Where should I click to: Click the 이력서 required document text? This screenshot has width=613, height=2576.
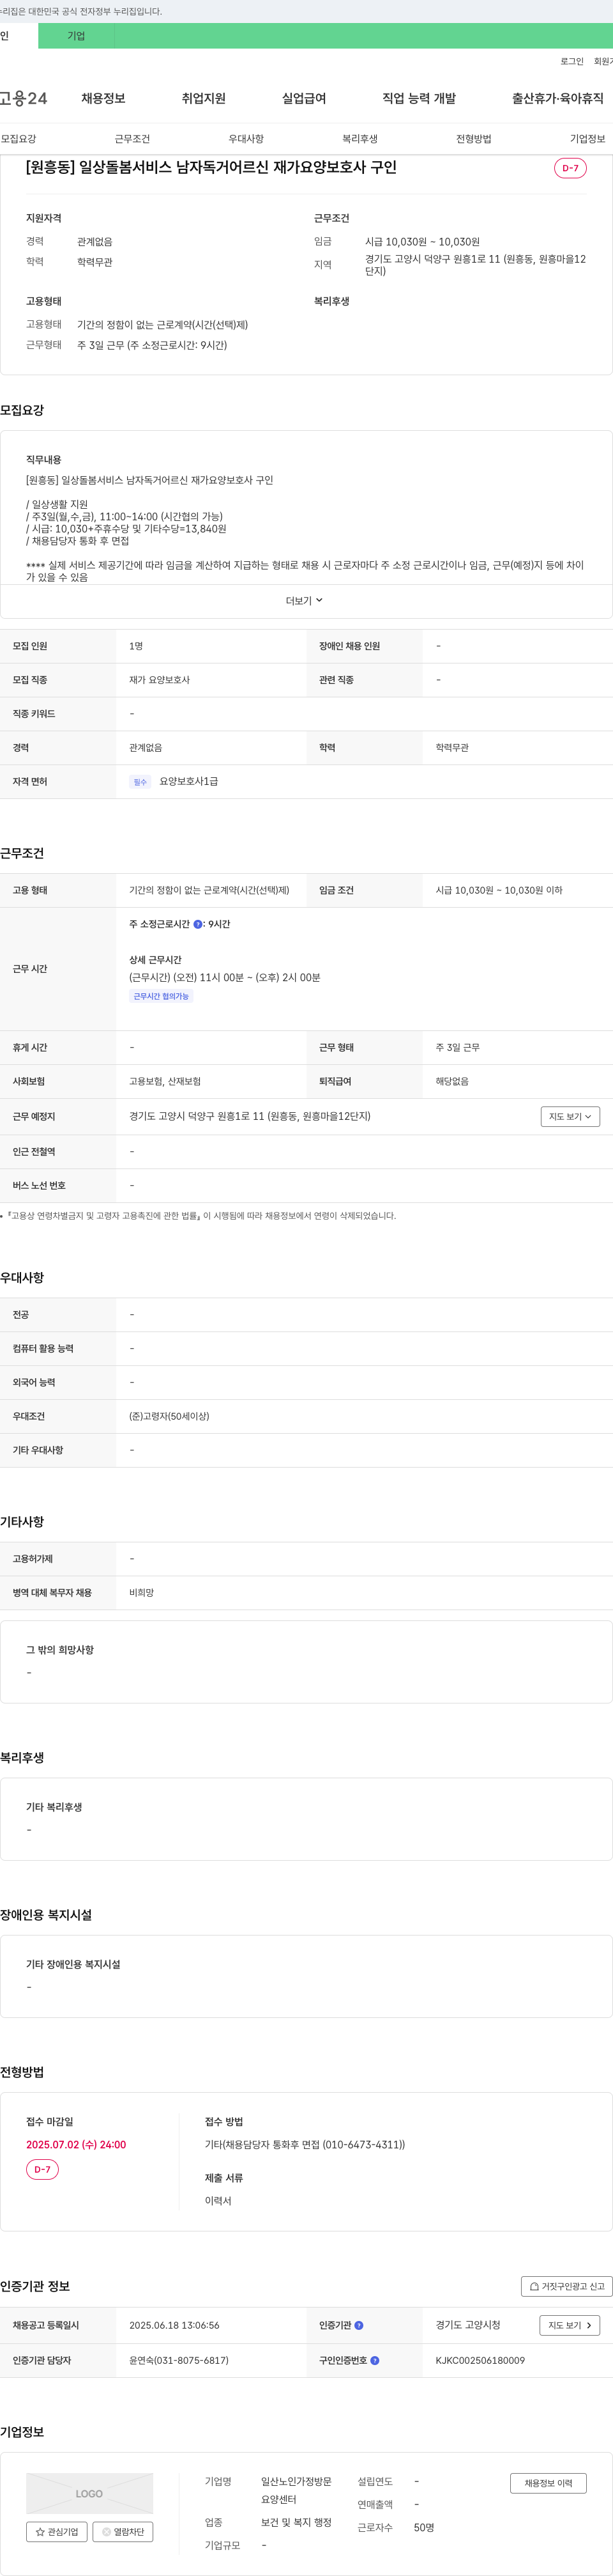click(x=218, y=2200)
